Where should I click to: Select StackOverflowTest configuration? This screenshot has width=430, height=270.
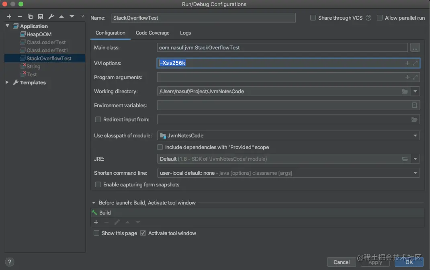(45, 58)
